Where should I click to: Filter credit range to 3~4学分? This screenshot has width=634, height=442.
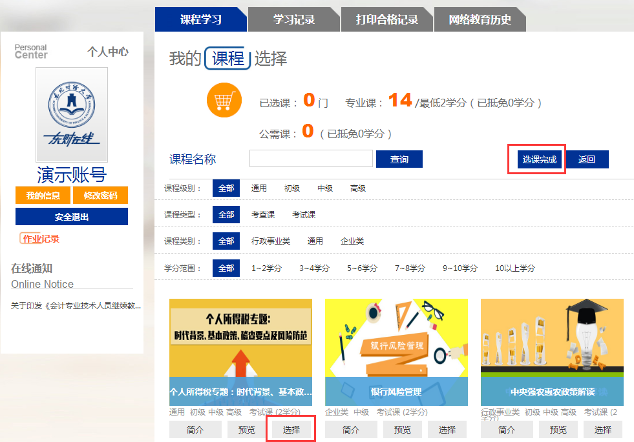pyautogui.click(x=314, y=268)
